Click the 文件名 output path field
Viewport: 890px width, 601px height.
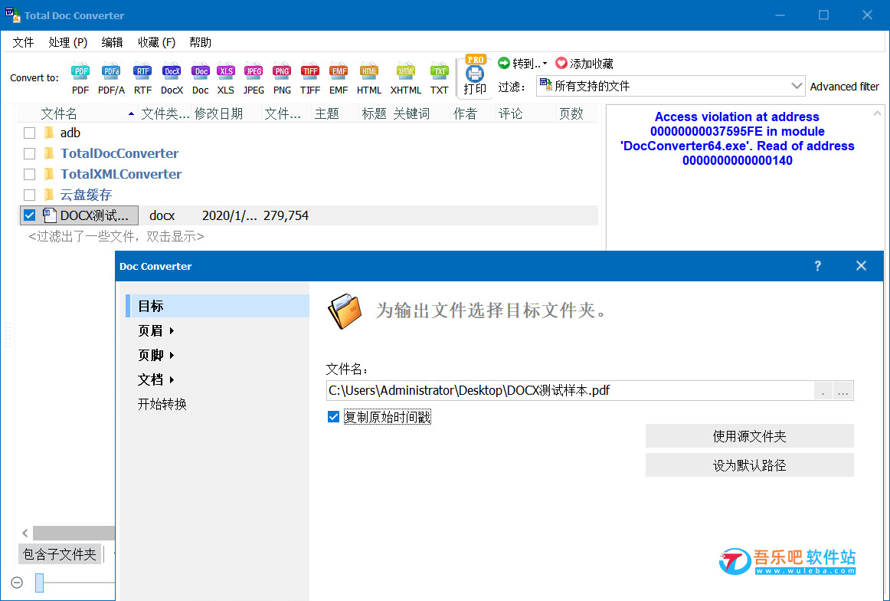pos(571,391)
